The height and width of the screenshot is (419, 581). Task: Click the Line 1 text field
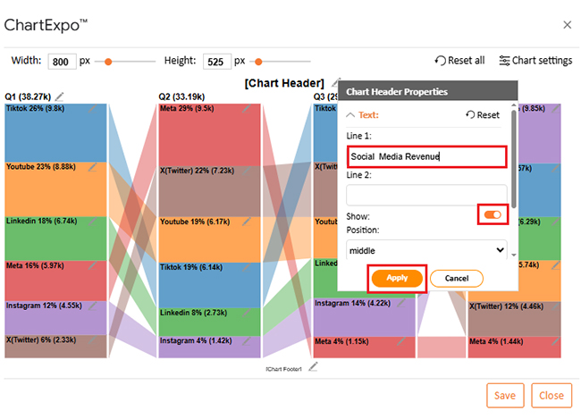click(x=426, y=156)
